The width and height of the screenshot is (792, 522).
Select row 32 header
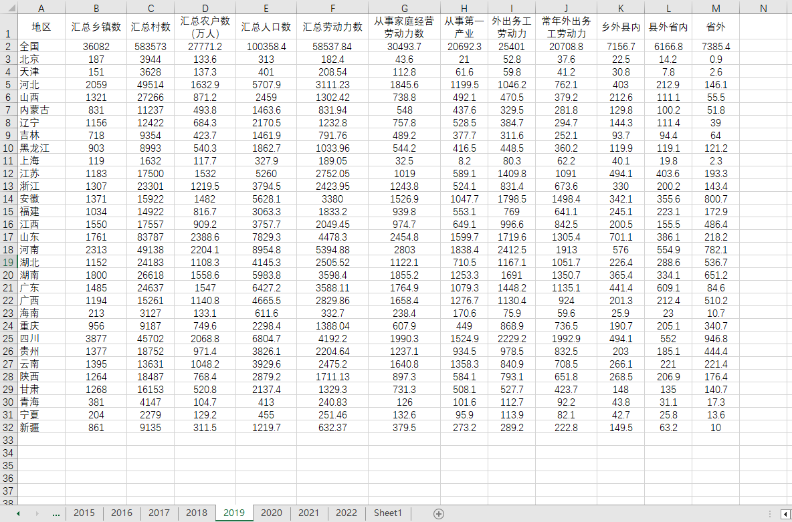pyautogui.click(x=9, y=427)
